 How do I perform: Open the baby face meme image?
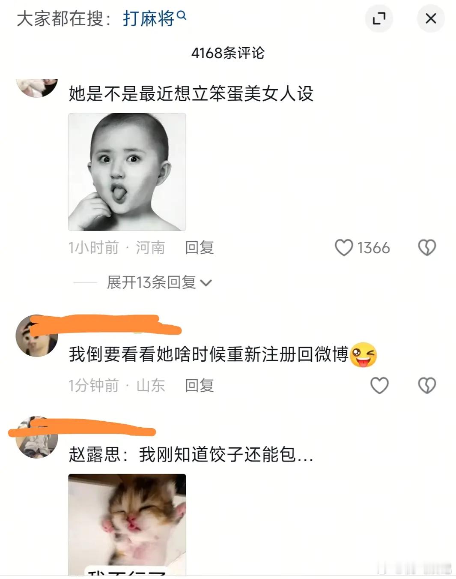pyautogui.click(x=127, y=172)
